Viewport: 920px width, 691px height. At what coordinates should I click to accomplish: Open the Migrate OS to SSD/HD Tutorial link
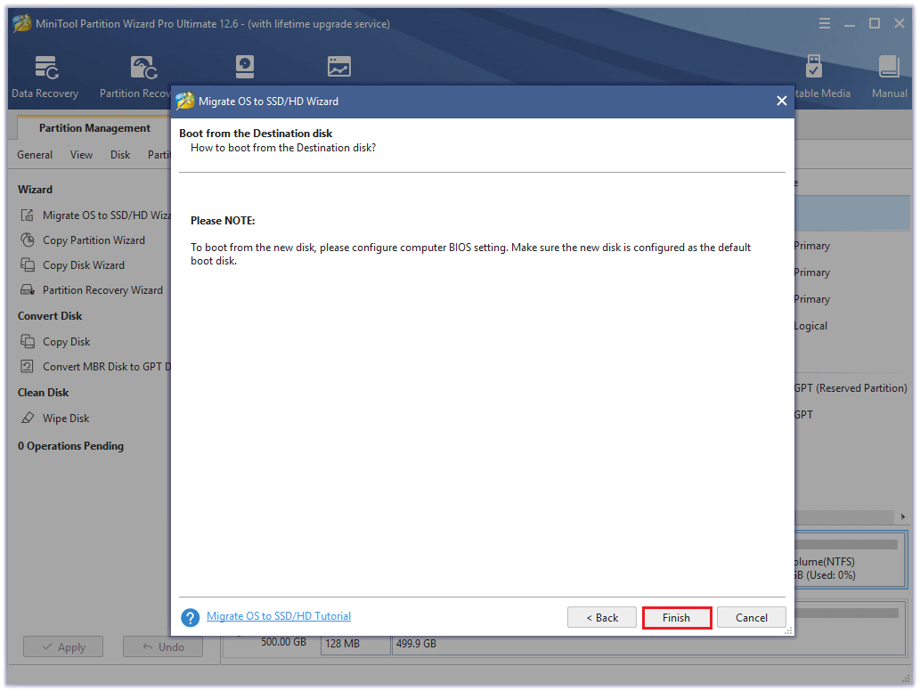279,616
